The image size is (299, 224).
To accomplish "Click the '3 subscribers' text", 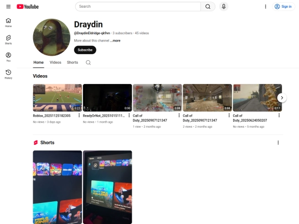I will pos(122,33).
